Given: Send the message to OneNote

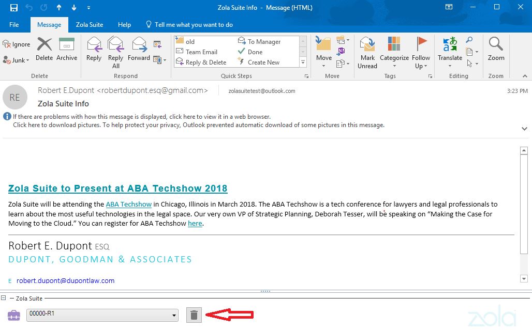Looking at the screenshot, I should [x=341, y=52].
